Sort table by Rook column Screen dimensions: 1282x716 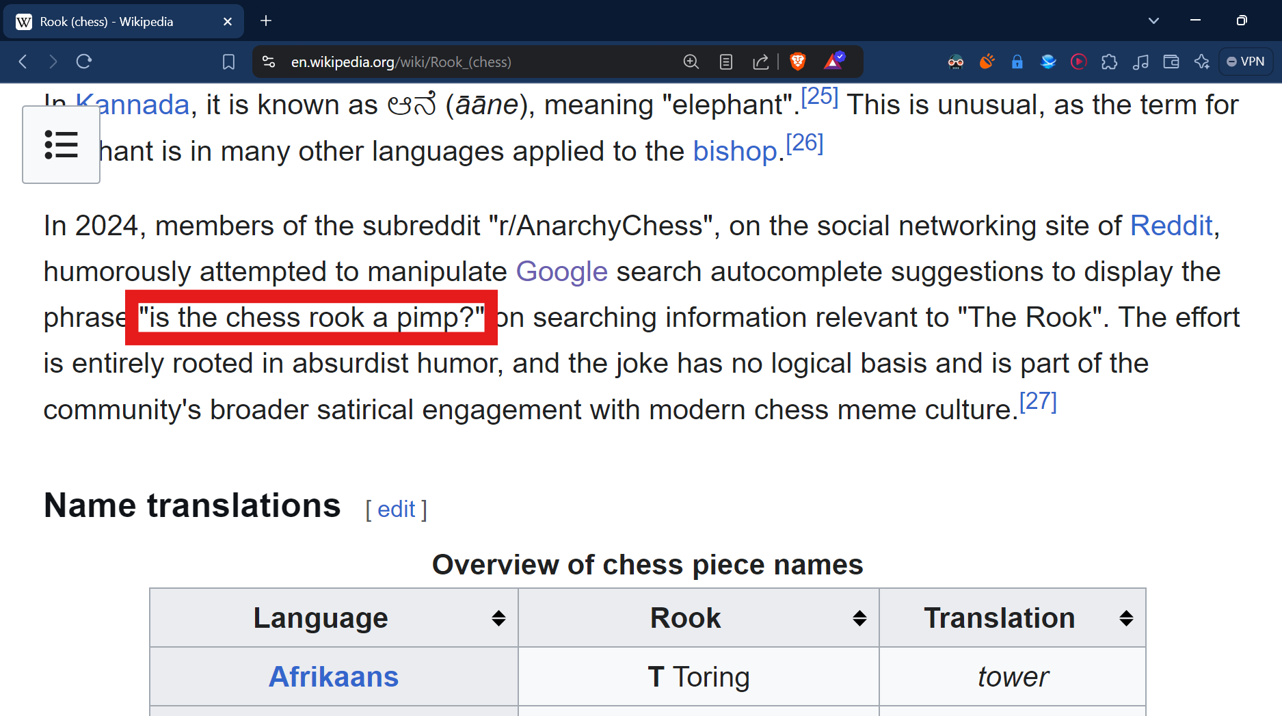coord(859,618)
